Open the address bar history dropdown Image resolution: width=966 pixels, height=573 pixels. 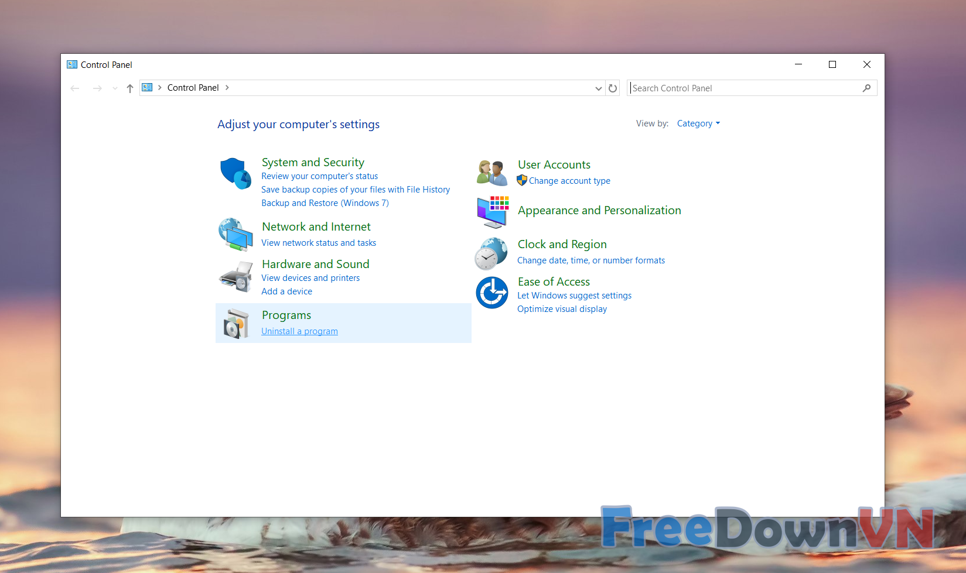coord(598,88)
